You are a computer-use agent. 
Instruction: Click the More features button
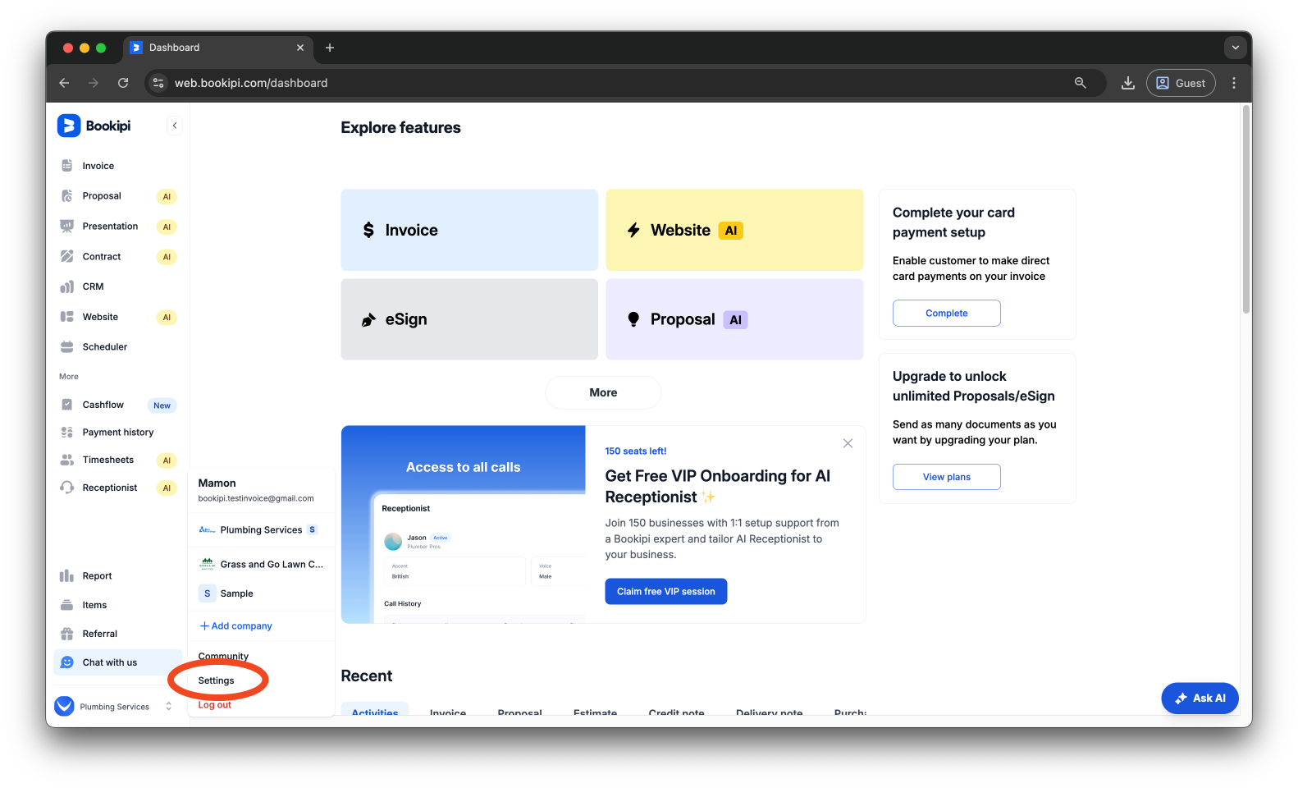coord(603,392)
